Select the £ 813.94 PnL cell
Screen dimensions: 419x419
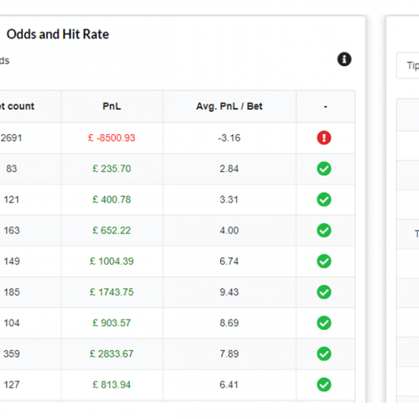(112, 385)
